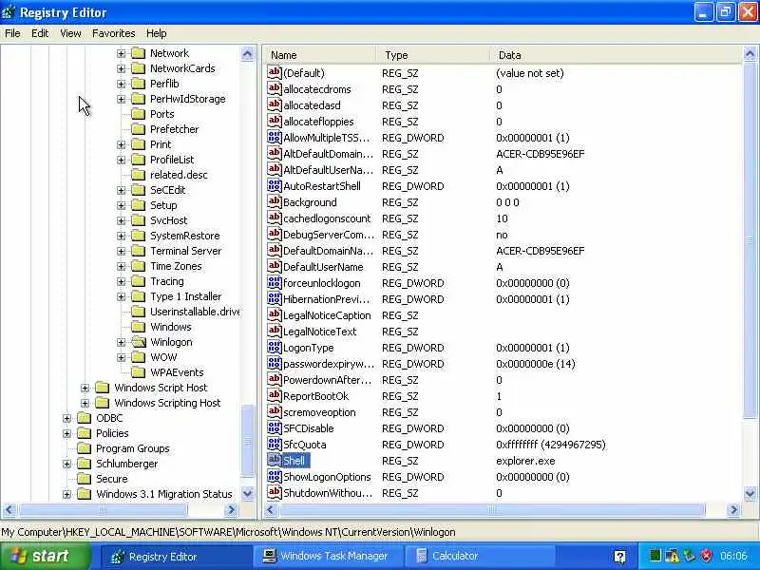The width and height of the screenshot is (760, 570).
Task: Click the DWORD icon for forceunlocklogon
Action: (x=275, y=283)
